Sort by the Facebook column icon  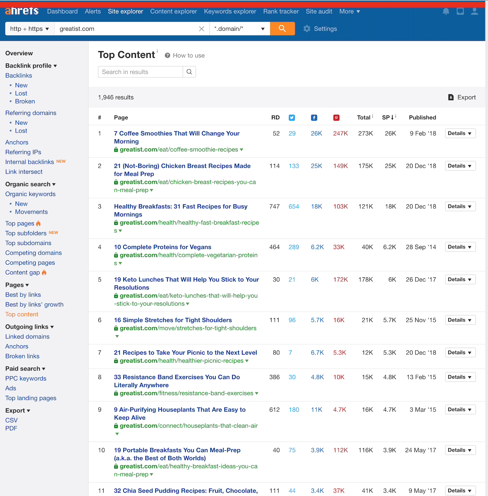(314, 118)
